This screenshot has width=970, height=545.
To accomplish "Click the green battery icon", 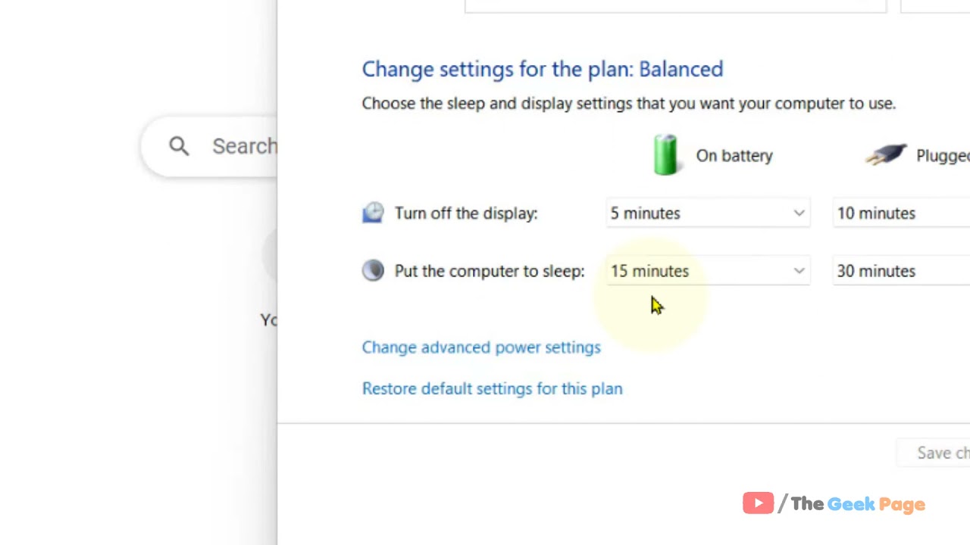I will tap(665, 155).
